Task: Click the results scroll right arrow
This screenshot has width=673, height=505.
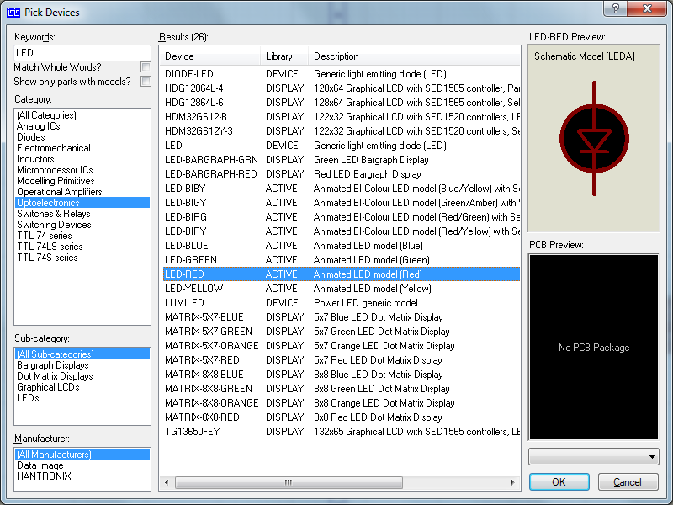Action: click(x=512, y=482)
